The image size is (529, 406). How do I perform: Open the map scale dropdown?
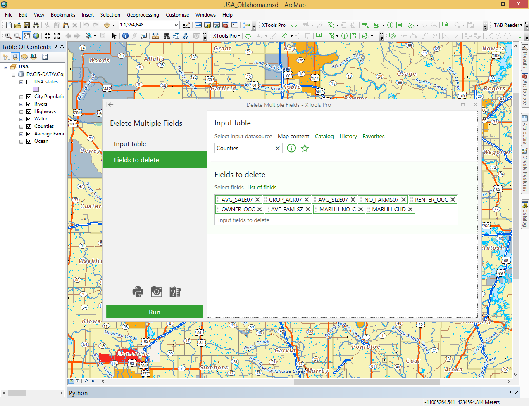click(x=176, y=25)
